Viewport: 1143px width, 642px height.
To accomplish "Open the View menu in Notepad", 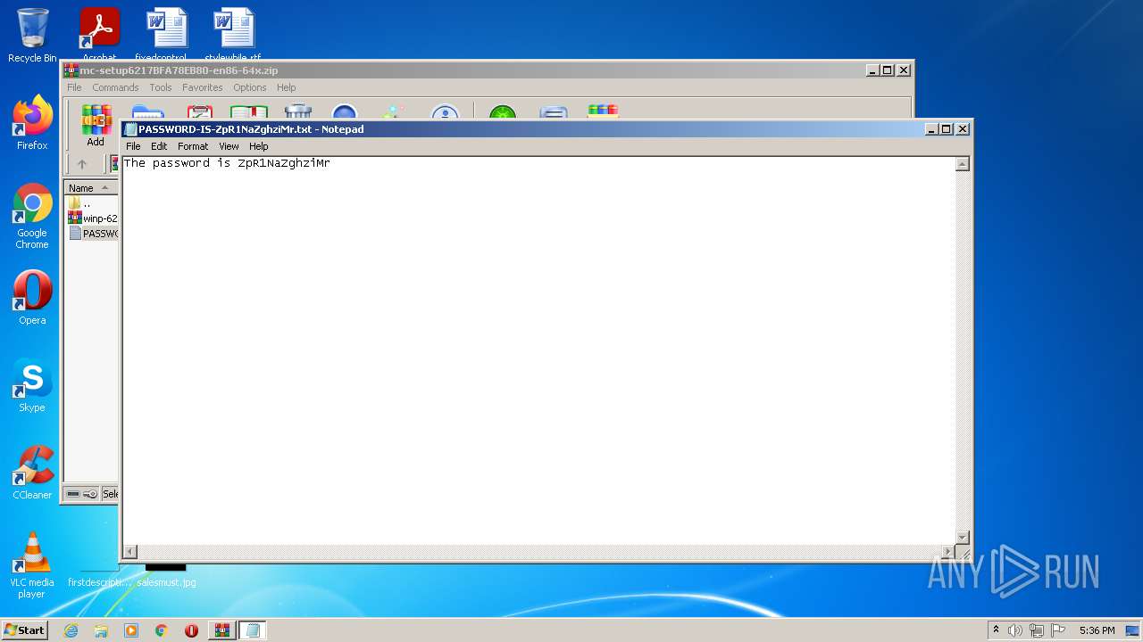I will (229, 146).
